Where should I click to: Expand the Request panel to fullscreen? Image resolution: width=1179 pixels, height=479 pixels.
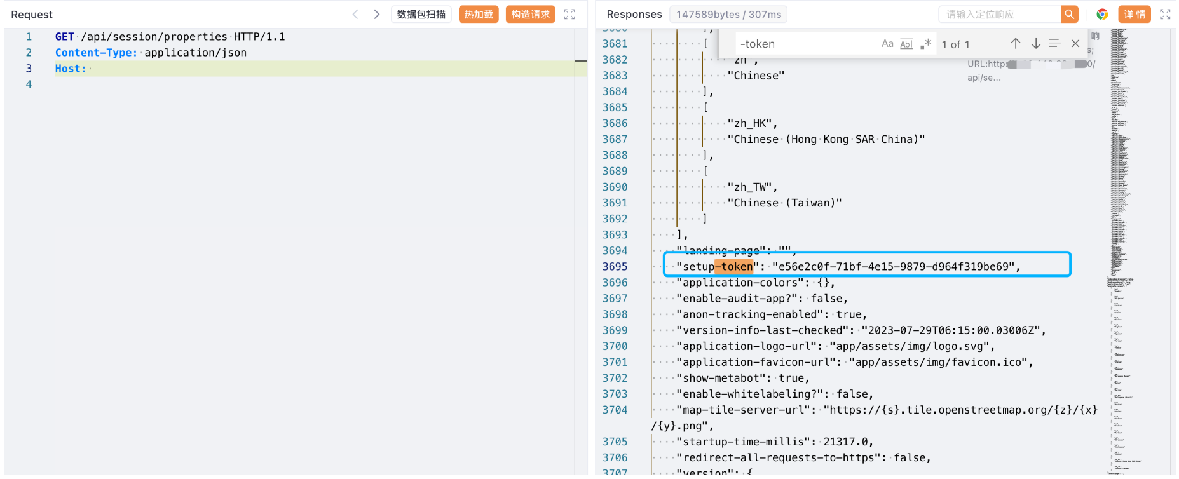[x=569, y=14]
